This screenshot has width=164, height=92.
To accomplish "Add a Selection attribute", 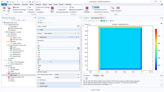I will (x=73, y=12).
